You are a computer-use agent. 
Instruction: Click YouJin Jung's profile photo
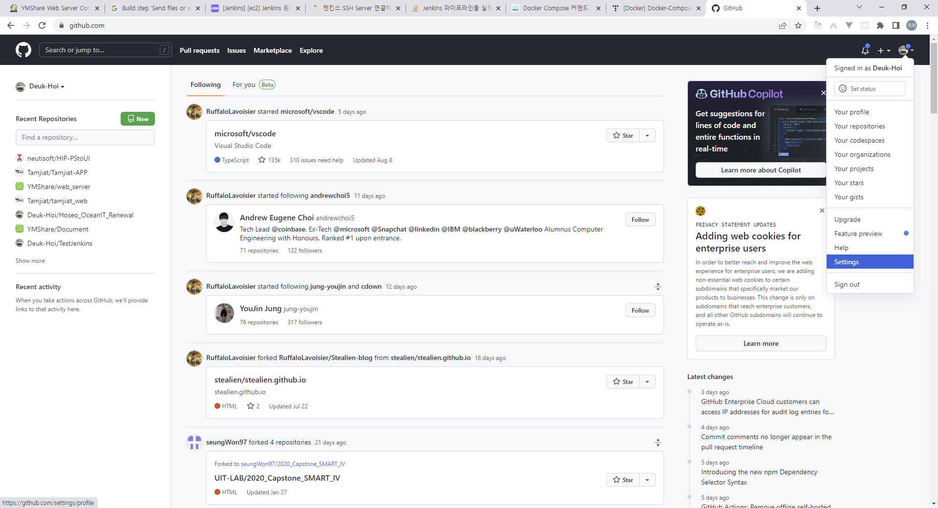point(224,313)
